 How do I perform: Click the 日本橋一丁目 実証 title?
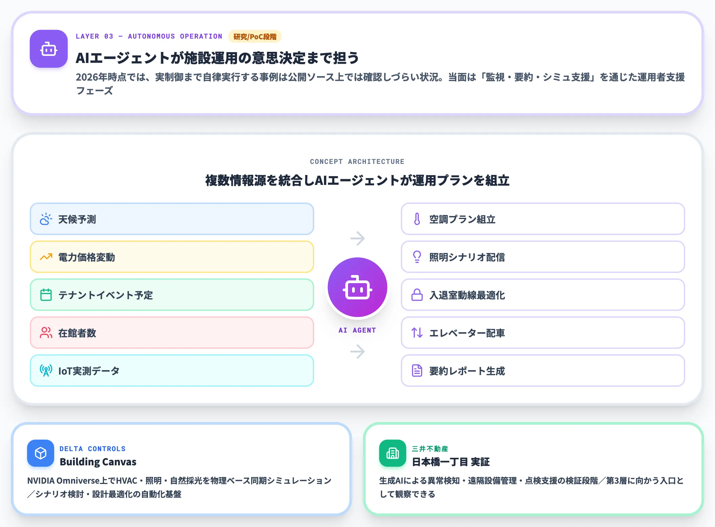click(451, 462)
